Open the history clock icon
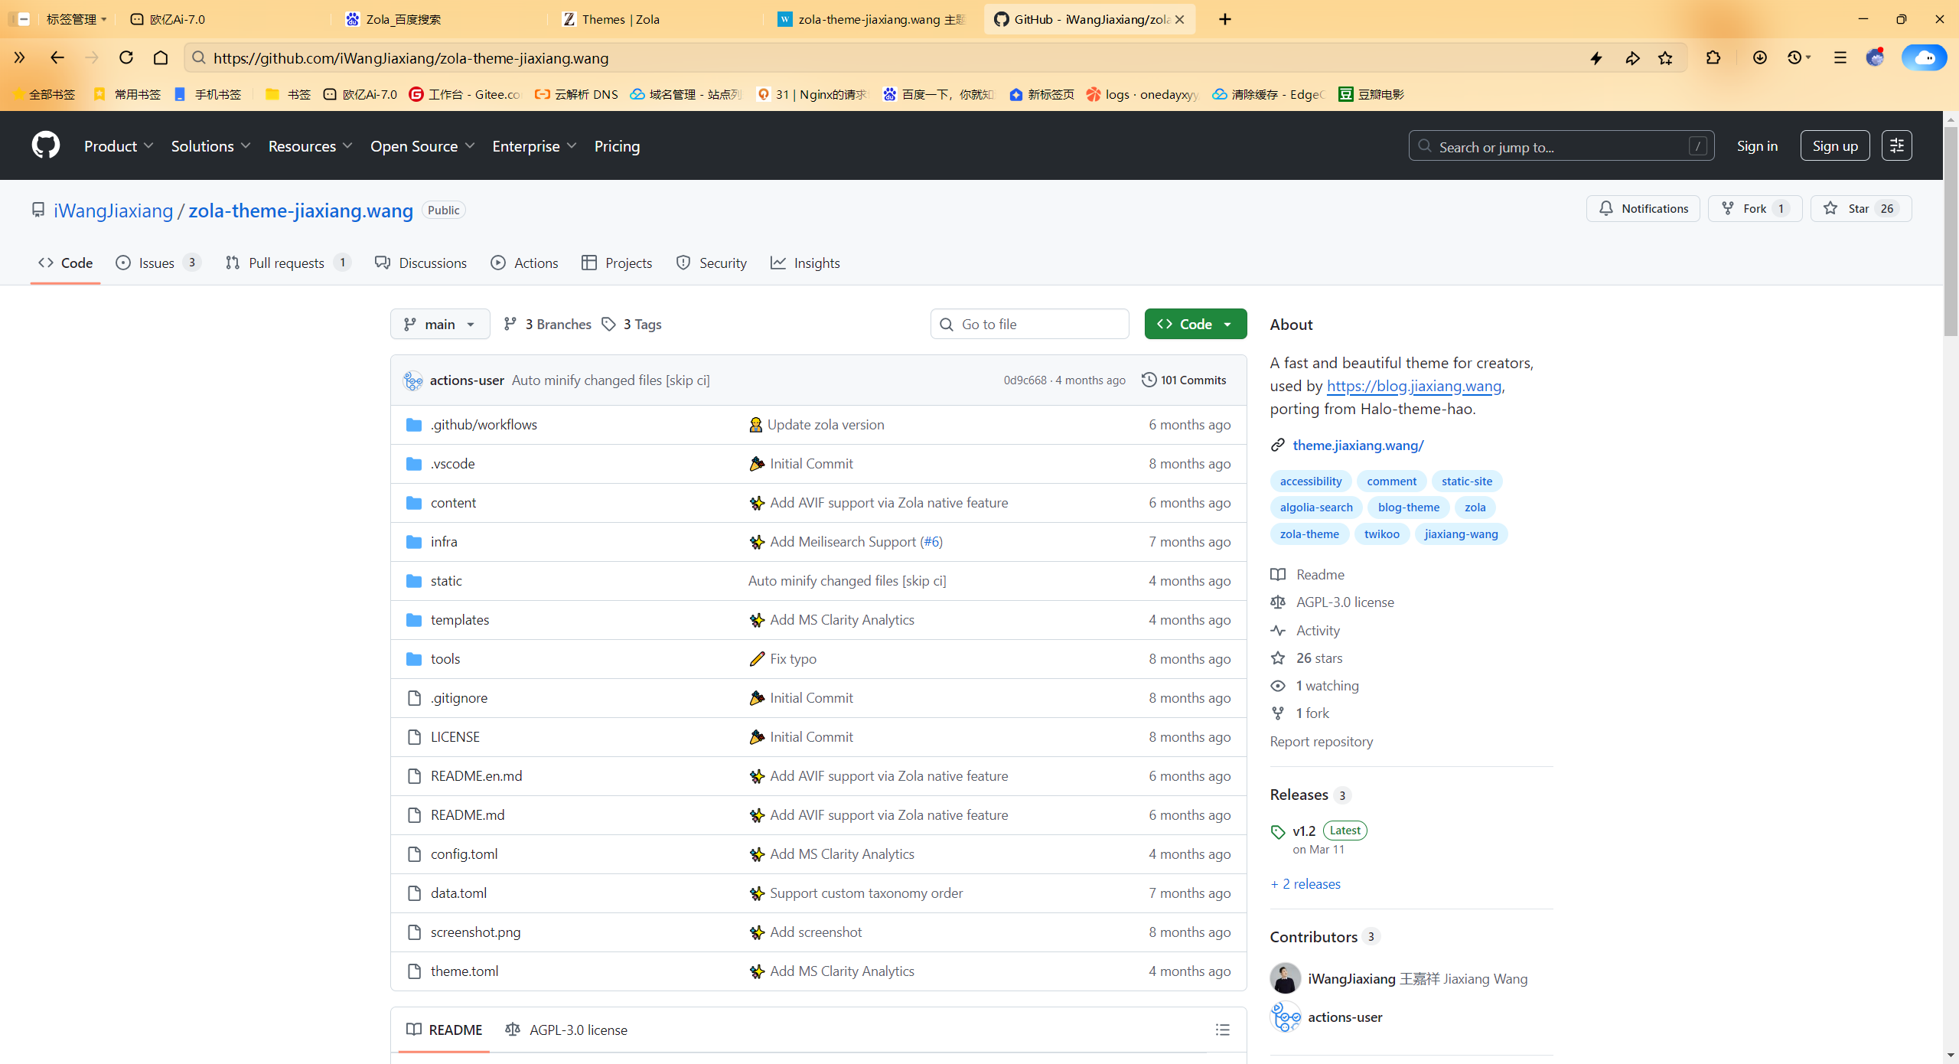The height and width of the screenshot is (1064, 1959). coord(1795,58)
